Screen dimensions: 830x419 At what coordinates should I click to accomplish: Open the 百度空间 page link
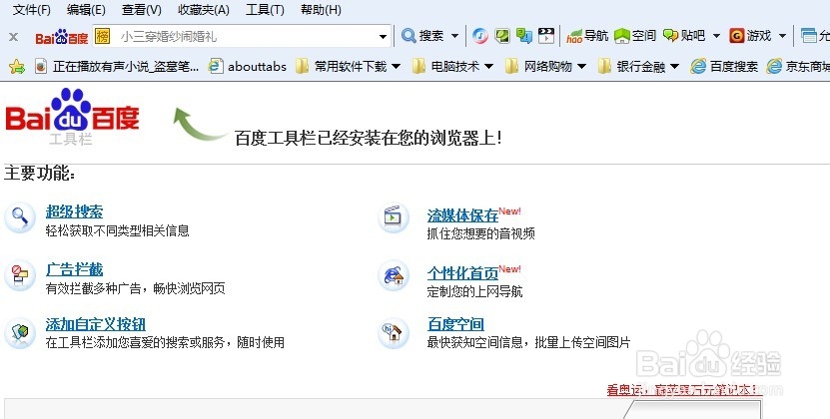455,324
